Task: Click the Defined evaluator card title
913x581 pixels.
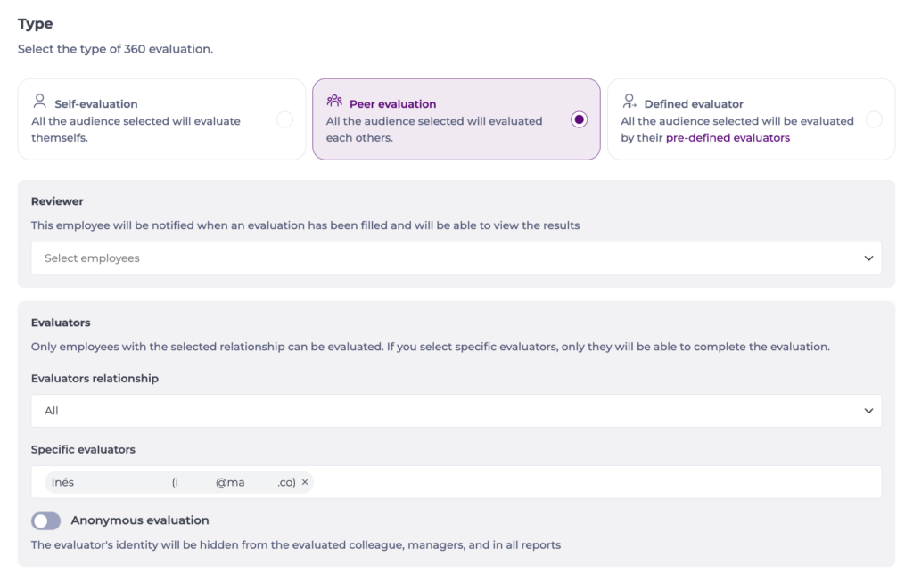Action: 694,104
